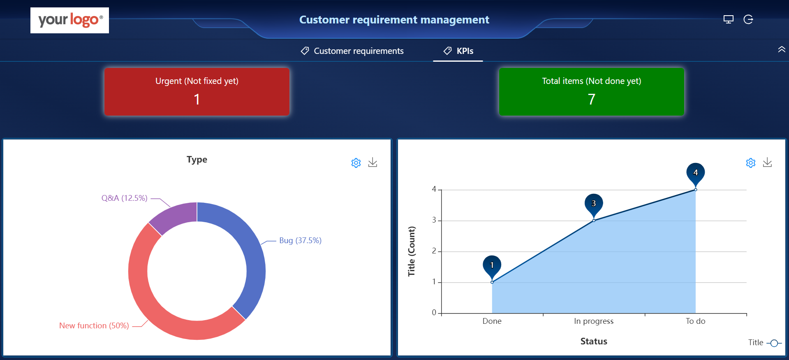
Task: Click the In progress axis label
Action: [594, 321]
